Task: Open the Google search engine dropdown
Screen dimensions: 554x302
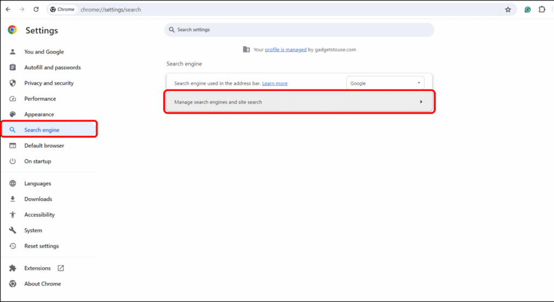Action: [x=385, y=83]
